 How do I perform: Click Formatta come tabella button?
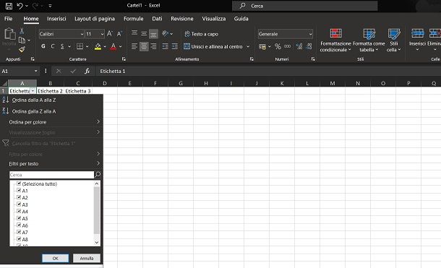(369, 40)
